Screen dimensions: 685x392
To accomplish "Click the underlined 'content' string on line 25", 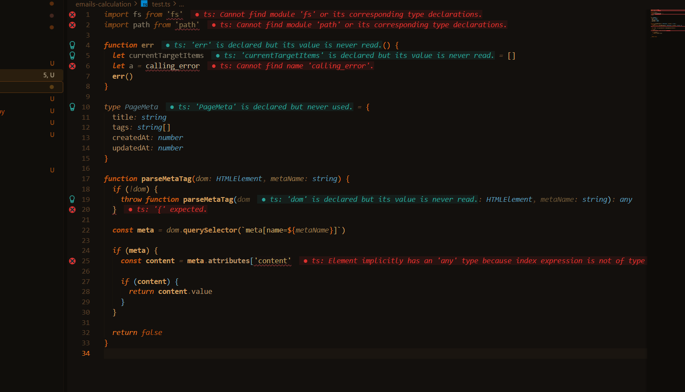I will click(x=273, y=261).
